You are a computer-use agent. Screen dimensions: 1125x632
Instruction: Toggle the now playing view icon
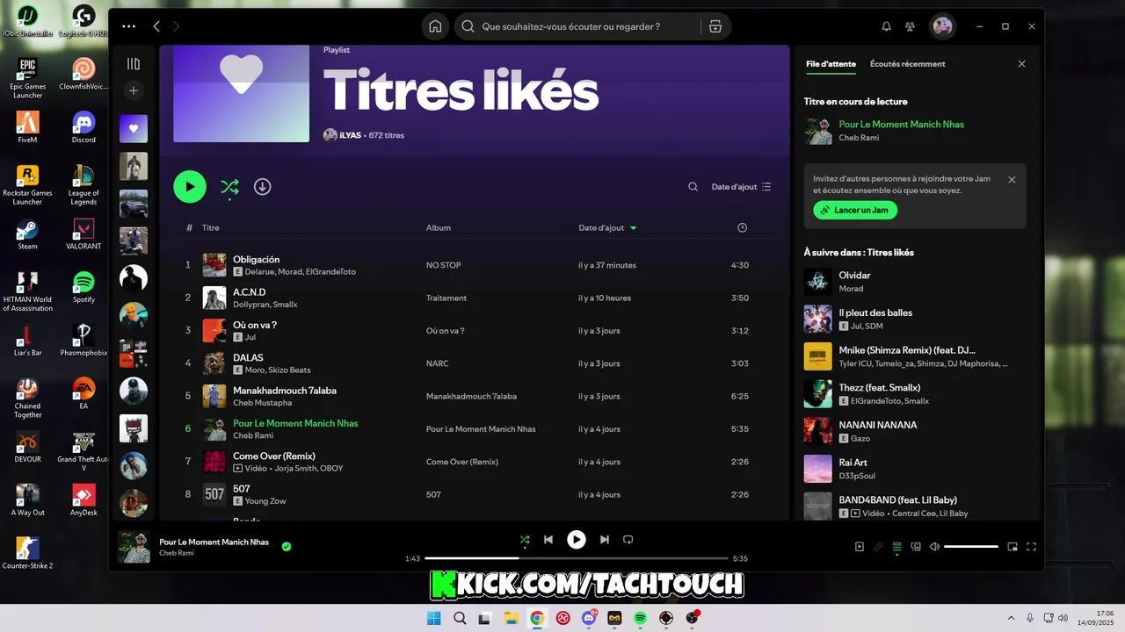860,547
